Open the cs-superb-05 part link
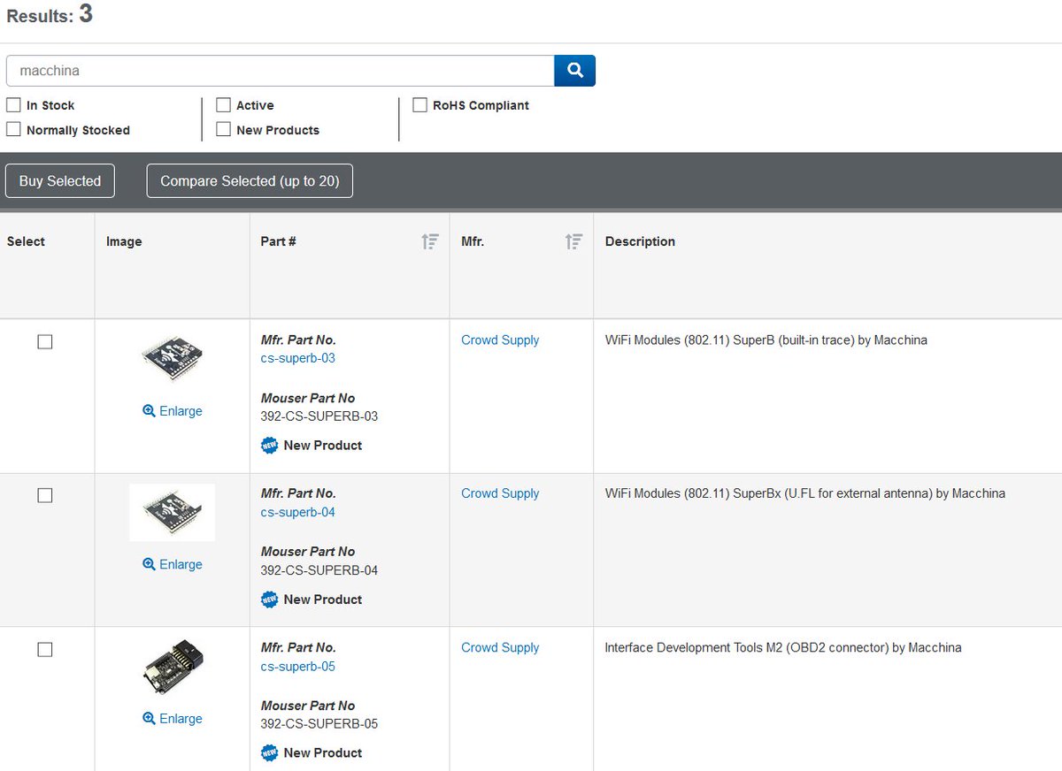The height and width of the screenshot is (771, 1062). (298, 667)
